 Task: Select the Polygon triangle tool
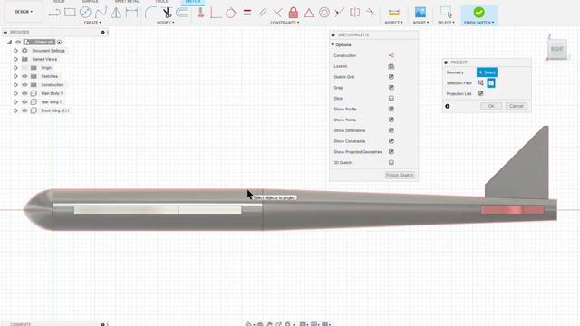[116, 13]
